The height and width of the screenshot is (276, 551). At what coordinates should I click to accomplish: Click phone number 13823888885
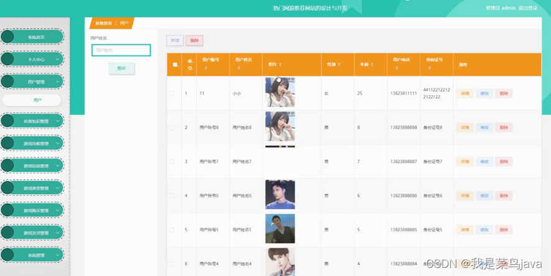[x=404, y=229]
